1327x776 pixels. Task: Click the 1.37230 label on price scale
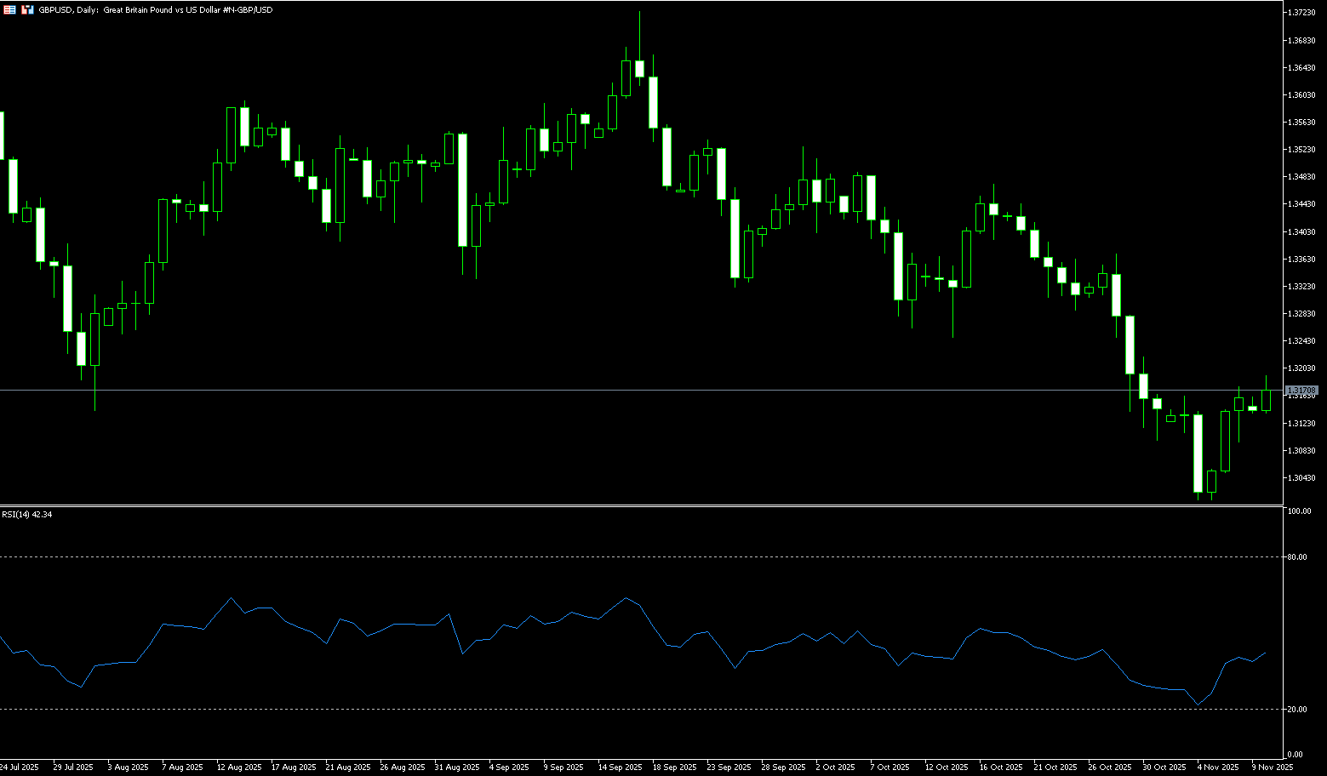point(1301,13)
